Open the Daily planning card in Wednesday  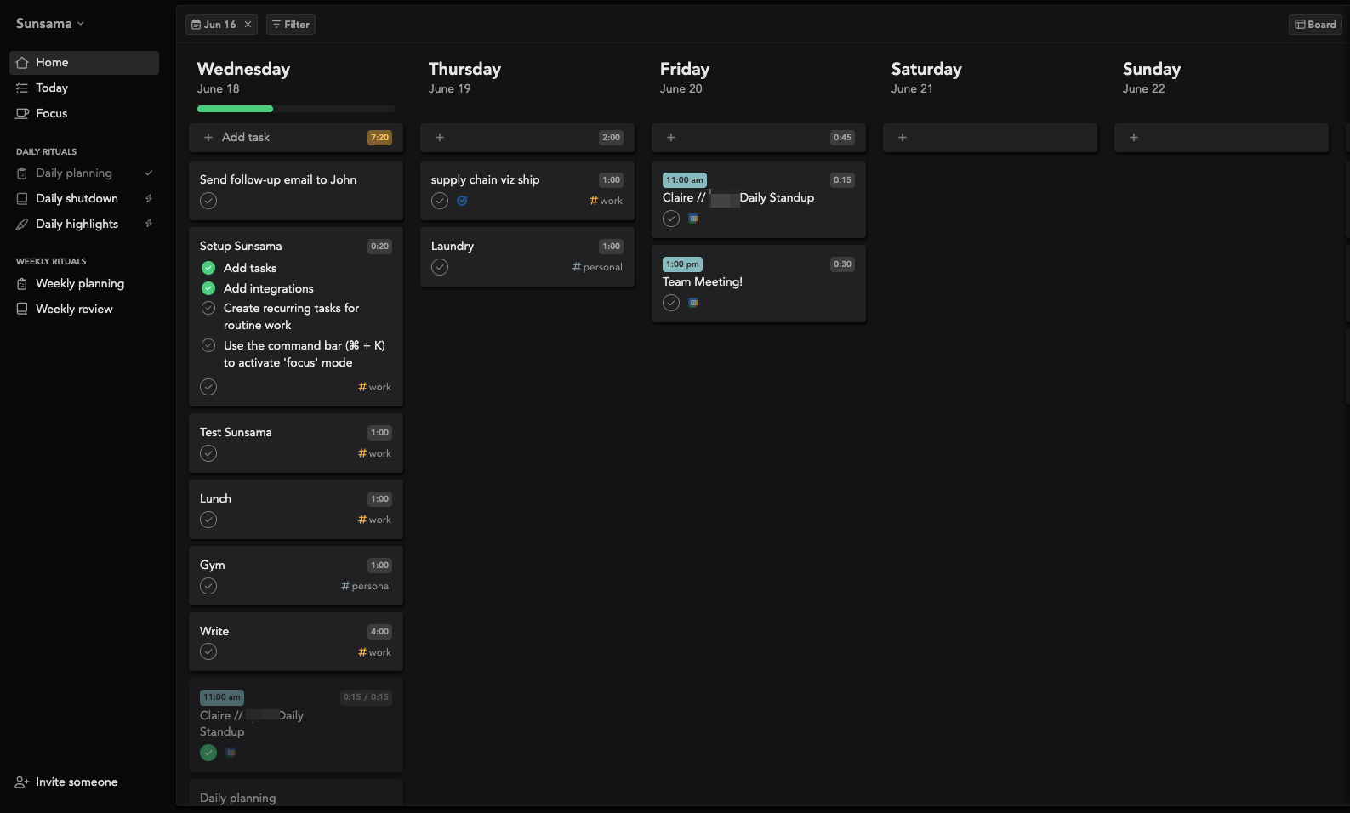296,793
